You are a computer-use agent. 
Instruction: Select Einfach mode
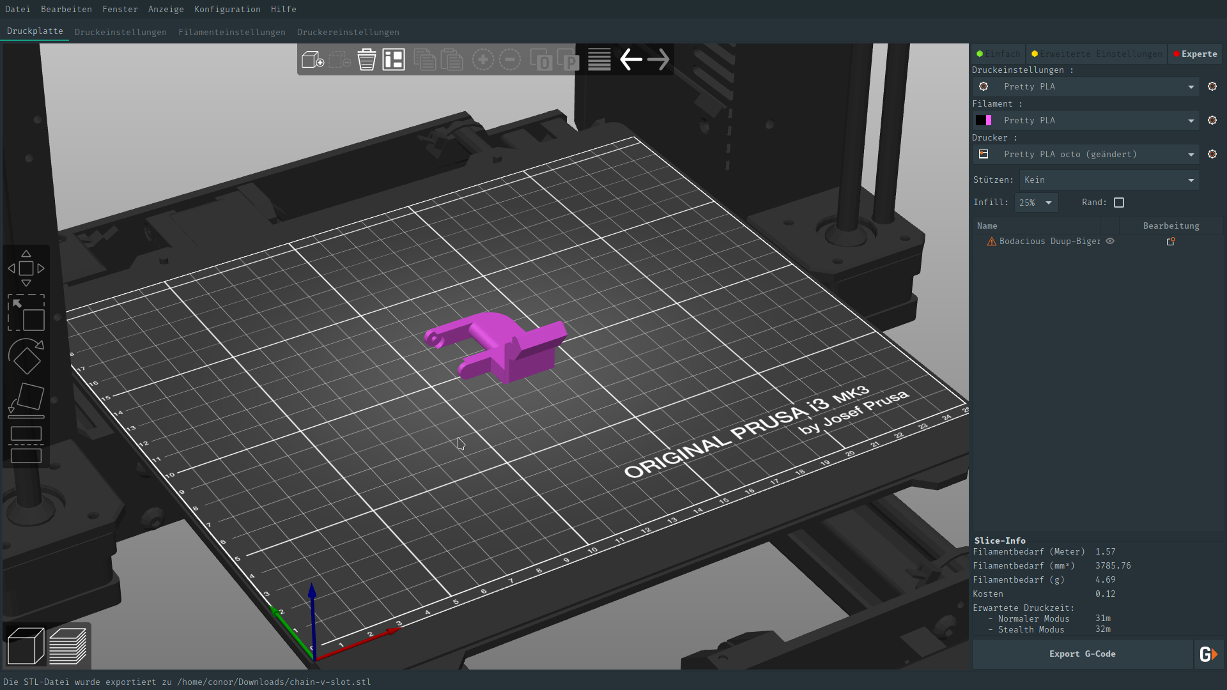[998, 54]
